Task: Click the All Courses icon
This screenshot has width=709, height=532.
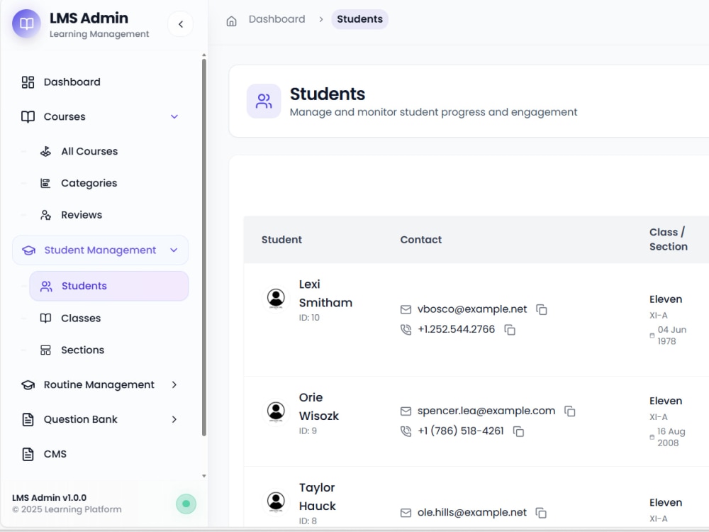Action: coord(45,152)
